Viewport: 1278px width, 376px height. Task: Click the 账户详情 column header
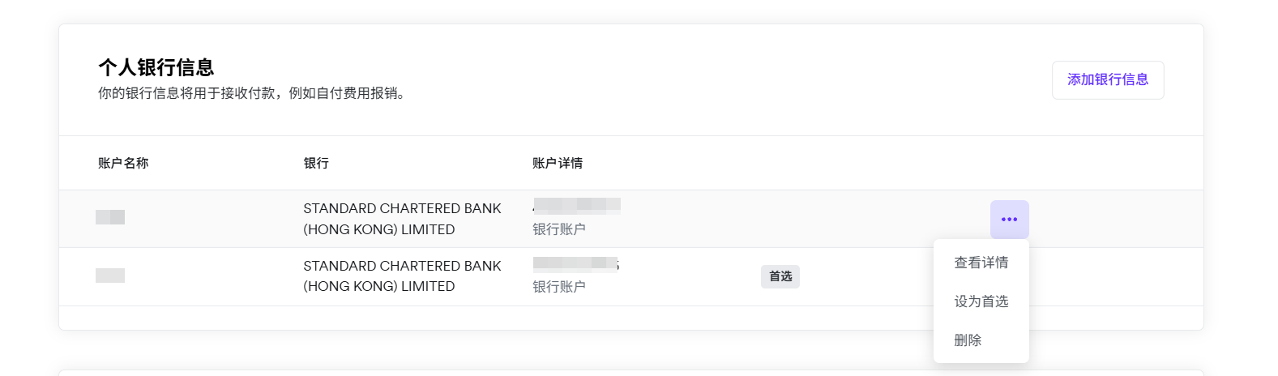coord(557,163)
